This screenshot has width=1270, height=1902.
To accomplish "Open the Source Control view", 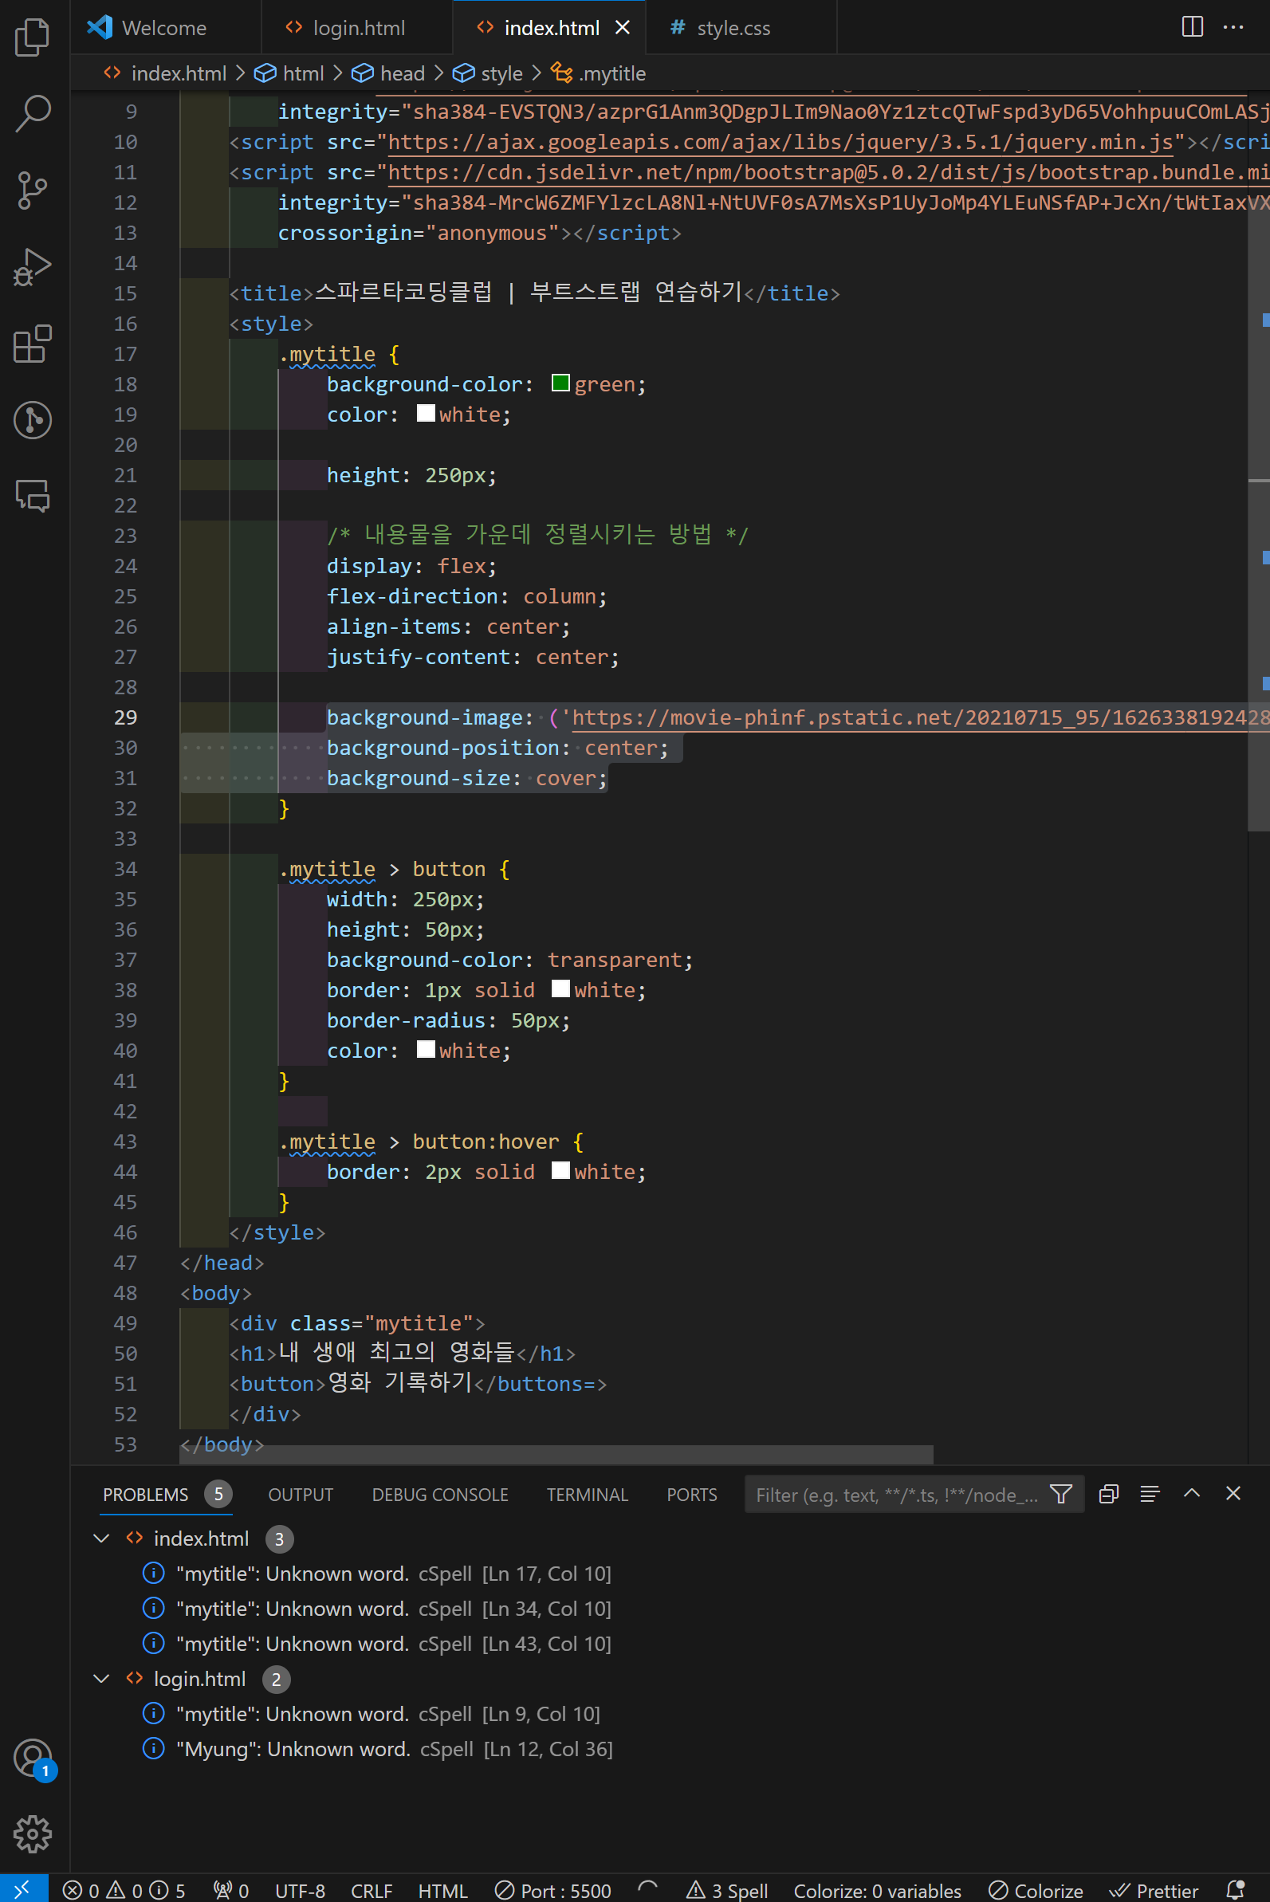I will pyautogui.click(x=33, y=191).
